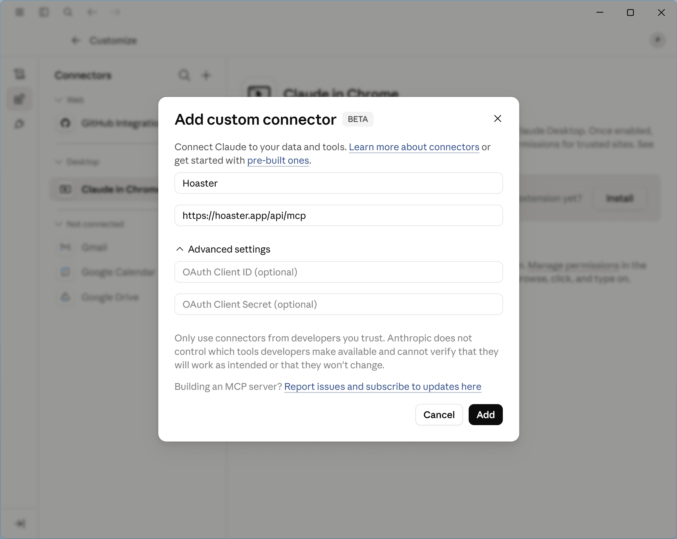The height and width of the screenshot is (539, 677).
Task: Collapse the Web connectors group
Action: click(70, 100)
